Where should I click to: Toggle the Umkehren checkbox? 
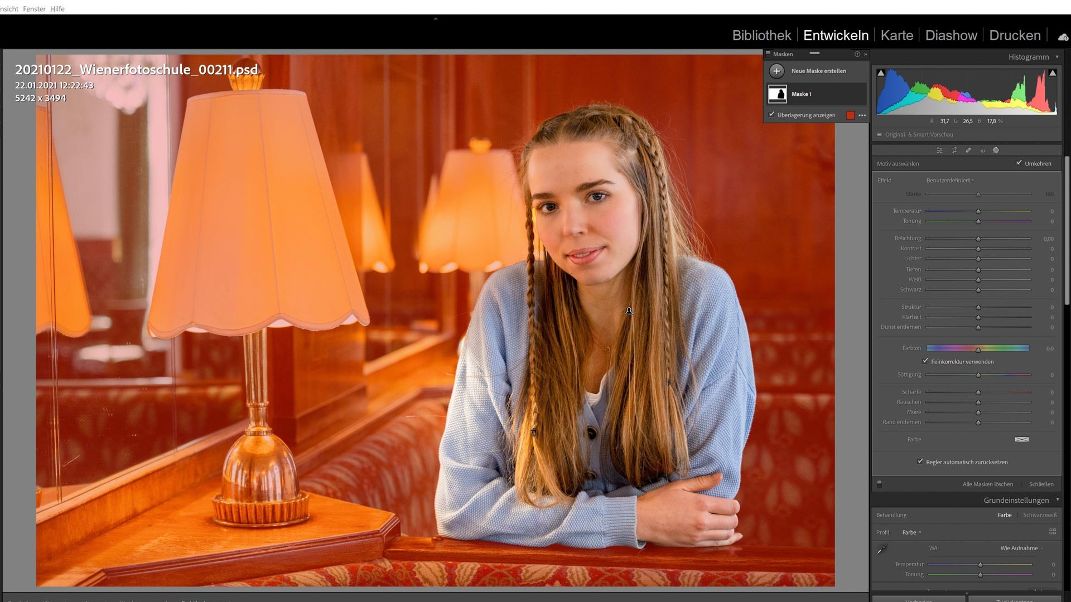point(1019,163)
